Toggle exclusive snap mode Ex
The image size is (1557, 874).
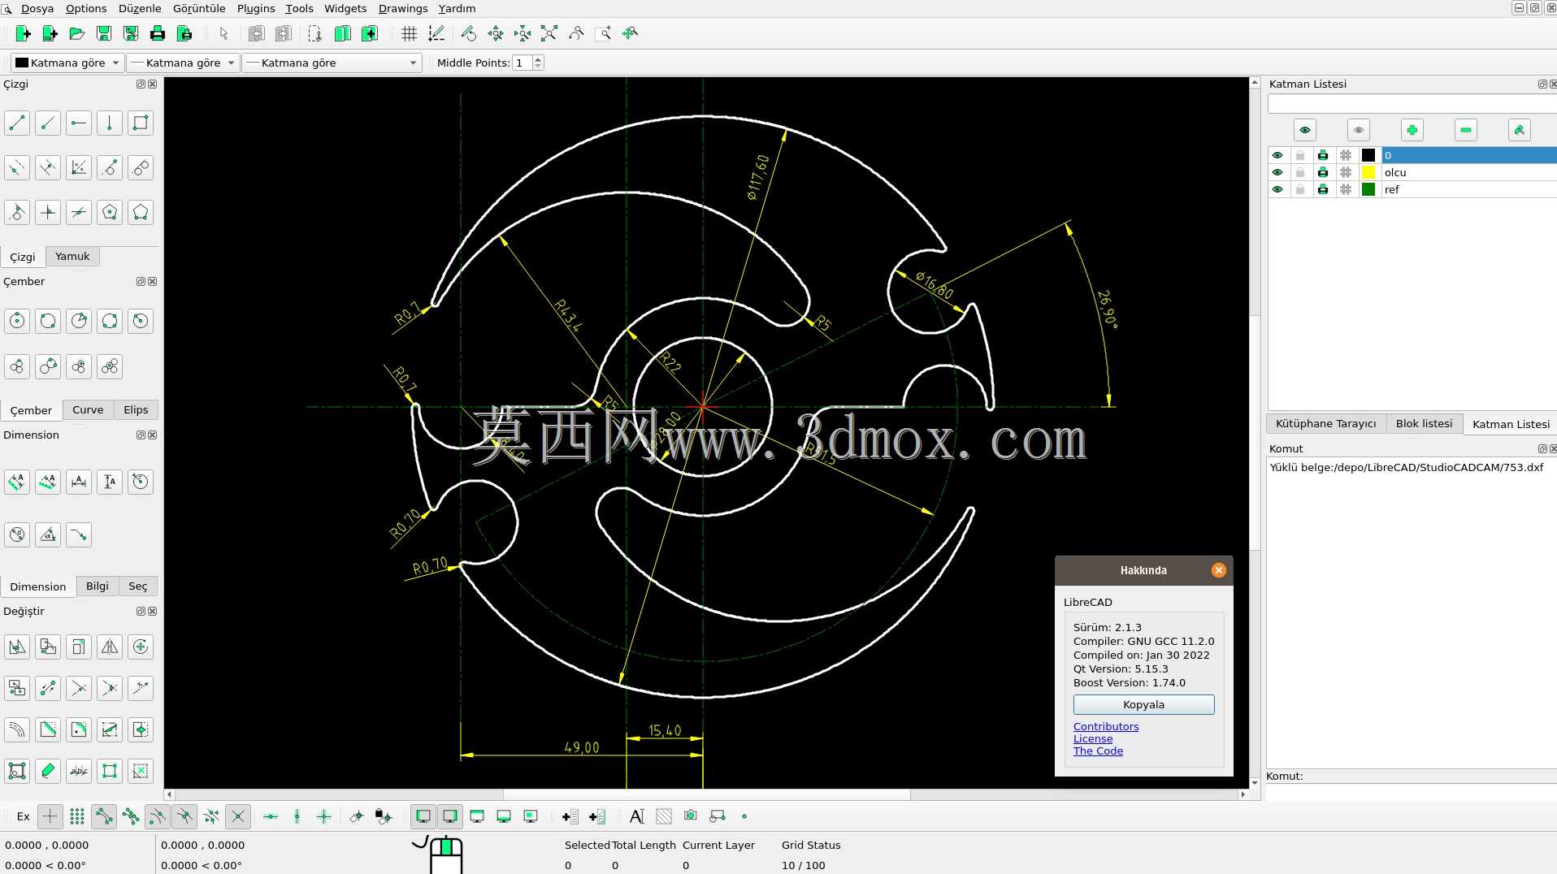tap(24, 816)
